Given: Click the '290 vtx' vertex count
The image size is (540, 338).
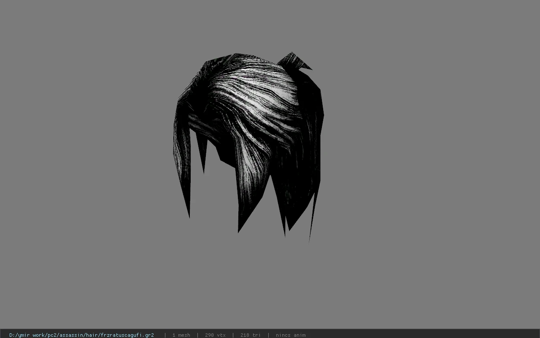Looking at the screenshot, I should pos(215,335).
